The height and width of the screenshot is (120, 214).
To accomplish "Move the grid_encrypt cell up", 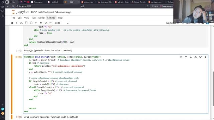I will point(186,57).
